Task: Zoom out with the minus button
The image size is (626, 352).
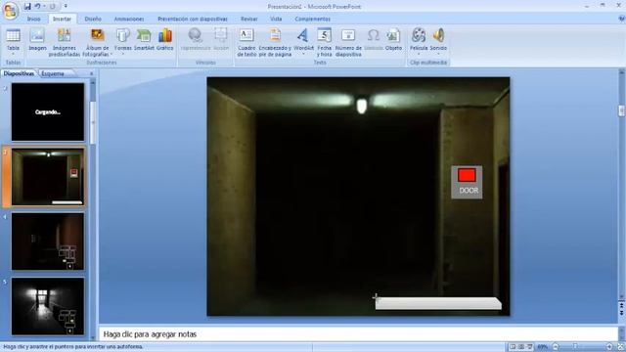Action: [x=556, y=347]
